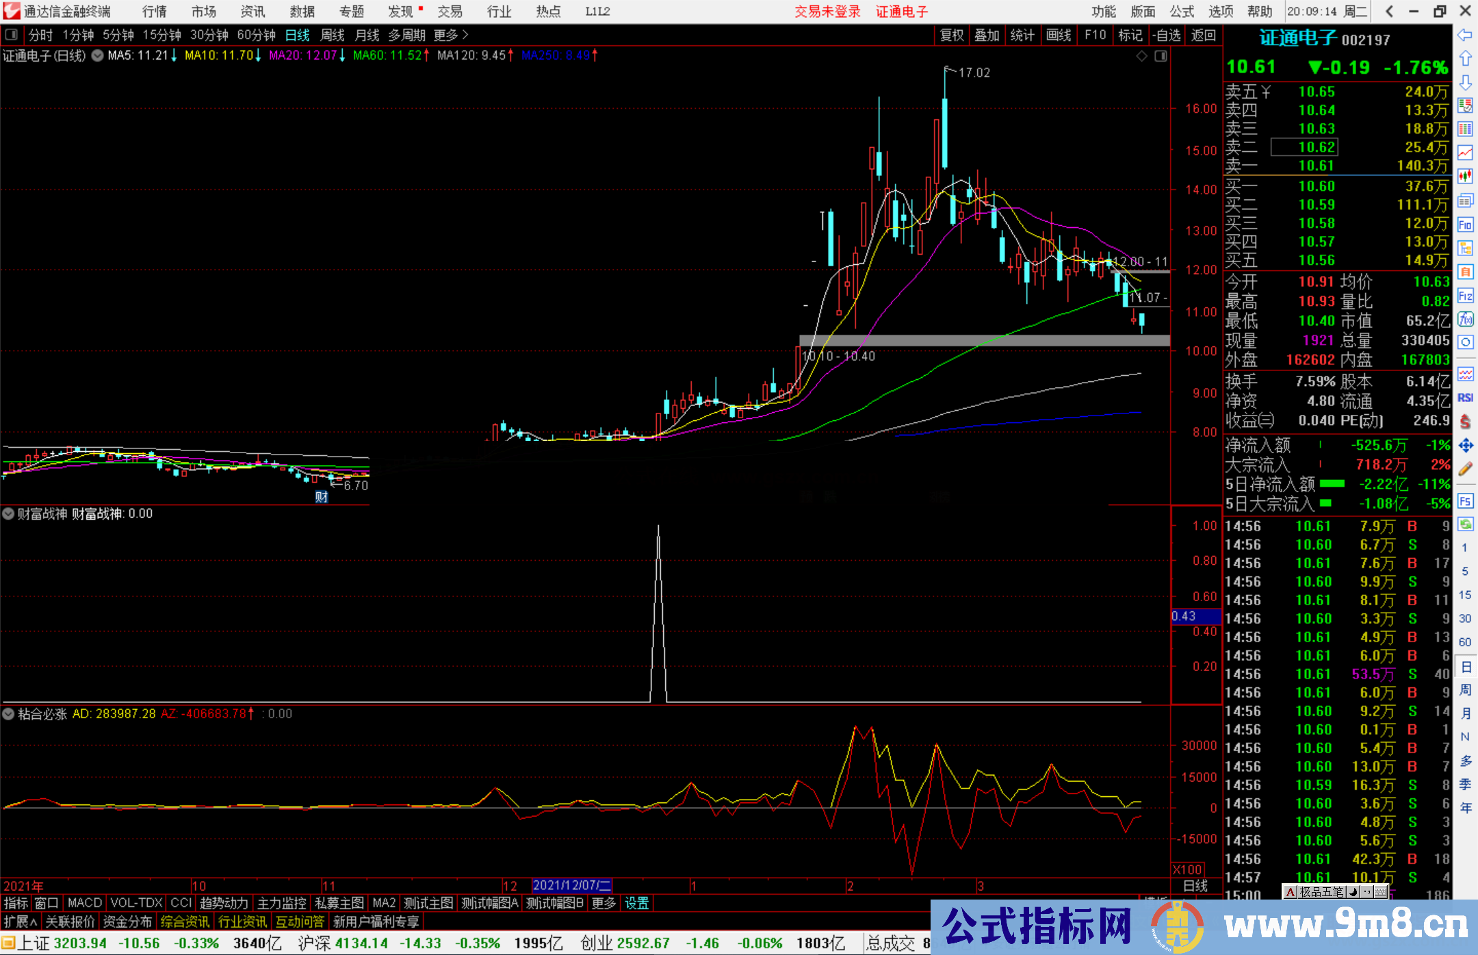Viewport: 1478px width, 955px height.
Task: Click the candlestick chart sidebar icon
Action: click(1465, 176)
